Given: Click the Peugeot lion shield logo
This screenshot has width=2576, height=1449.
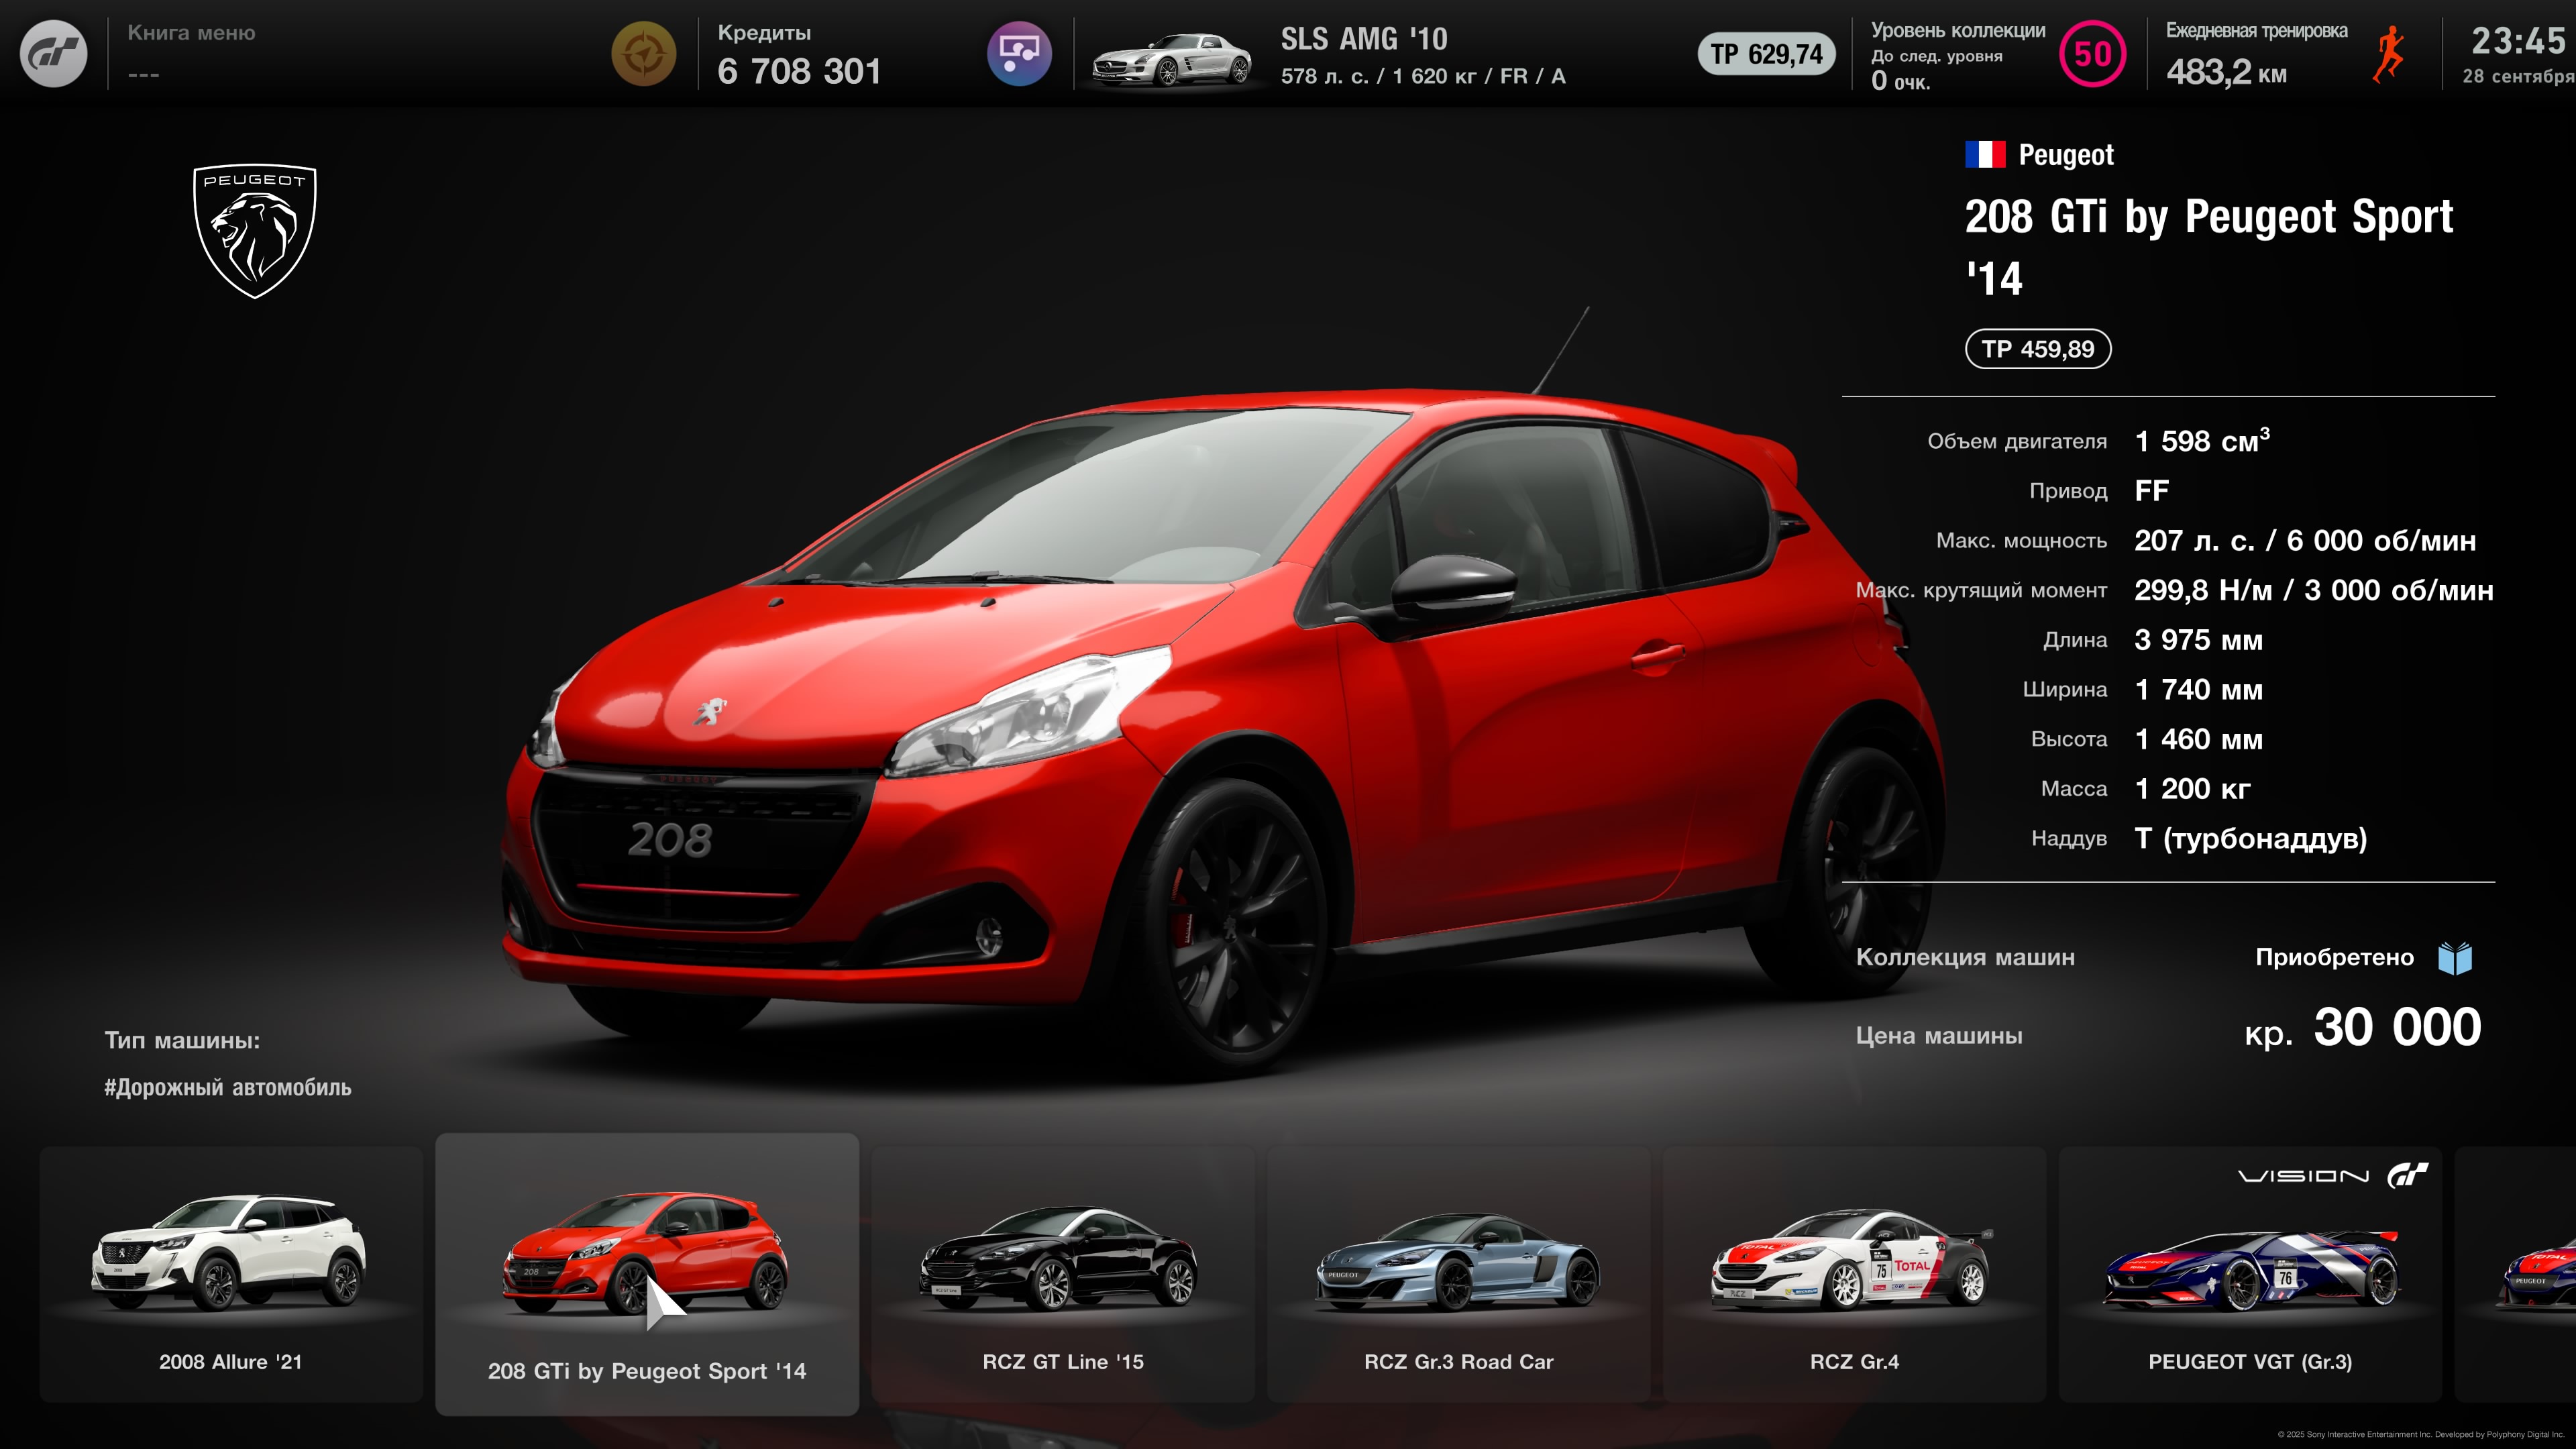Looking at the screenshot, I should point(254,231).
